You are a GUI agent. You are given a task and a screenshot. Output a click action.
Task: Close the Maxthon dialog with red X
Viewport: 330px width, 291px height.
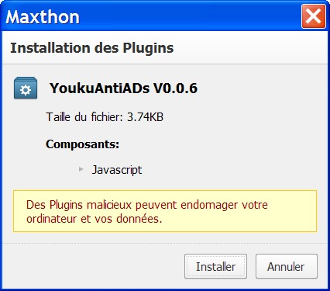tap(313, 16)
